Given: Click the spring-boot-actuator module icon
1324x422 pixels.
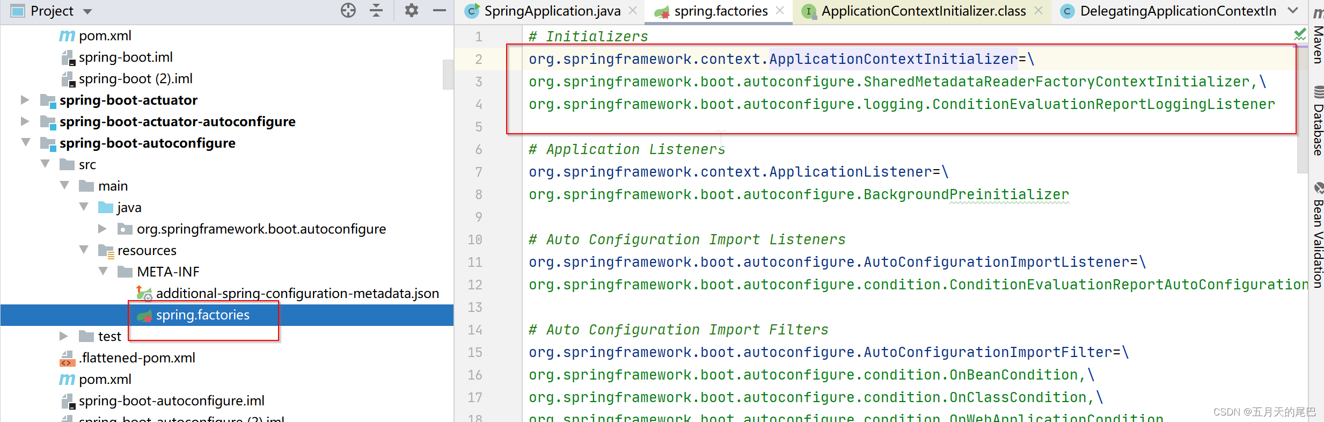Looking at the screenshot, I should tap(48, 100).
